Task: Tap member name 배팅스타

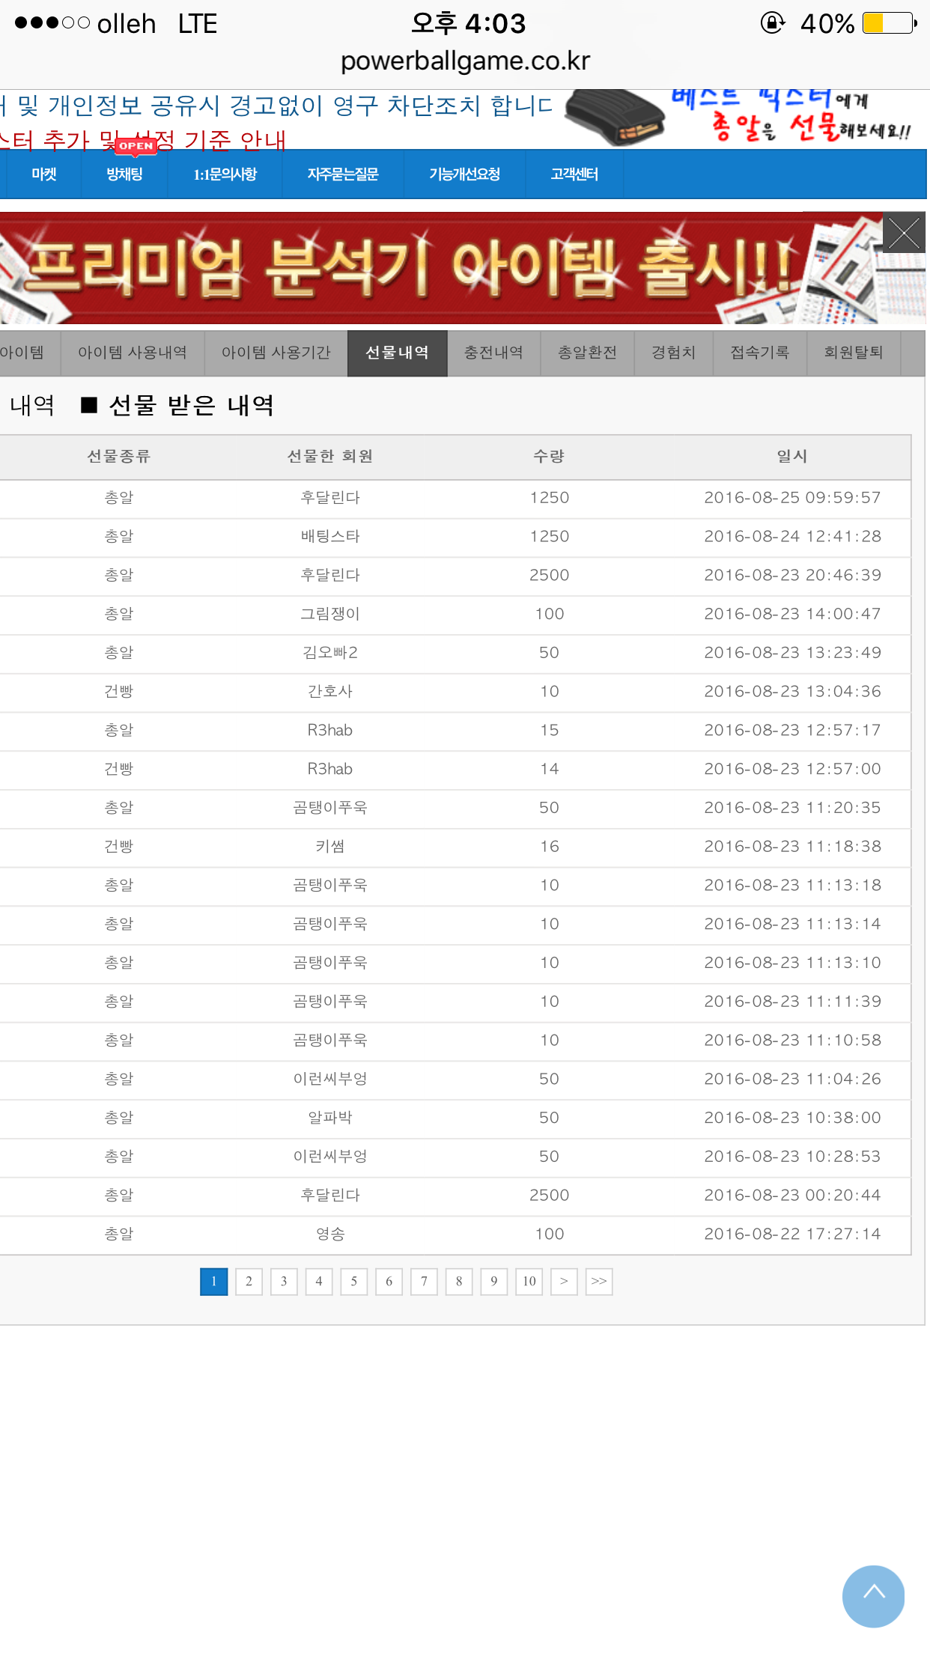Action: pyautogui.click(x=330, y=536)
